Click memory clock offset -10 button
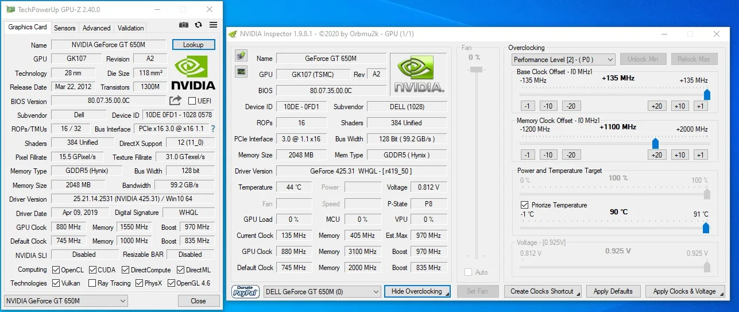 tap(548, 155)
